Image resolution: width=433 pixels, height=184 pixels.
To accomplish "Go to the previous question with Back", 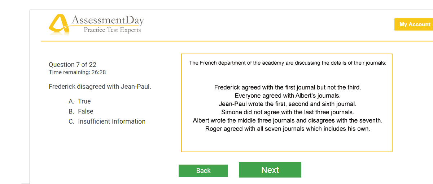I will point(203,171).
